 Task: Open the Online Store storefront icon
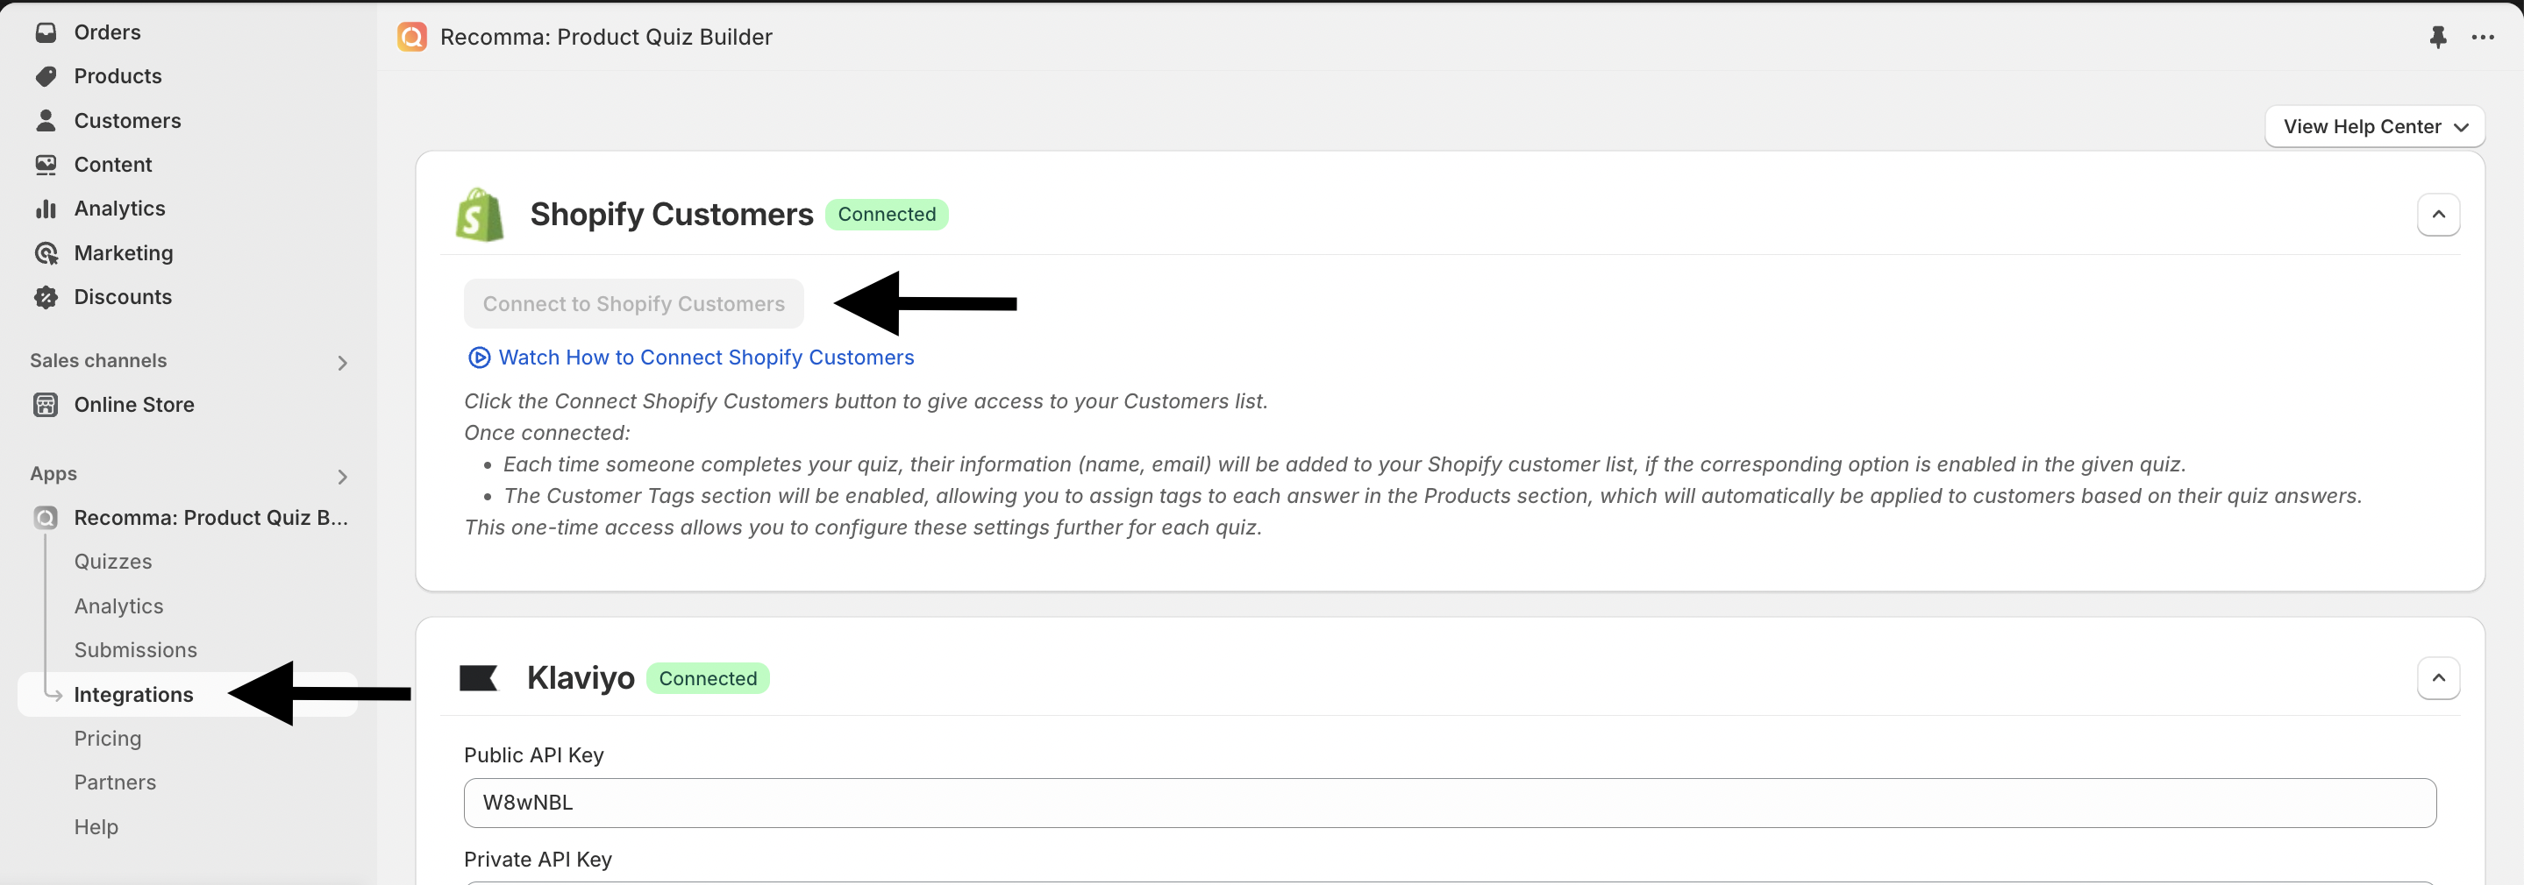tap(47, 403)
